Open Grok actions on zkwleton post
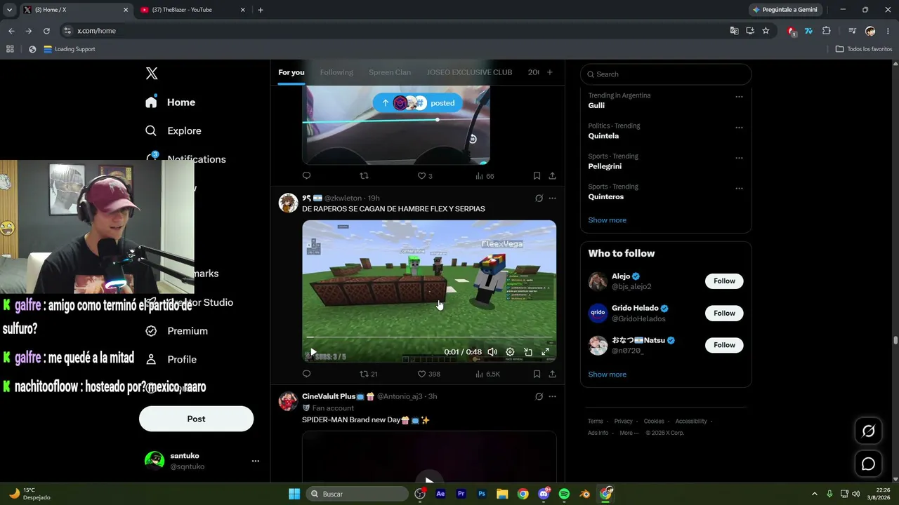The height and width of the screenshot is (505, 899). pos(539,198)
